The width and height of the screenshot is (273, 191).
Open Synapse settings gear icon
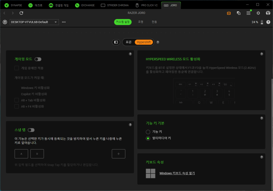tap(258, 13)
